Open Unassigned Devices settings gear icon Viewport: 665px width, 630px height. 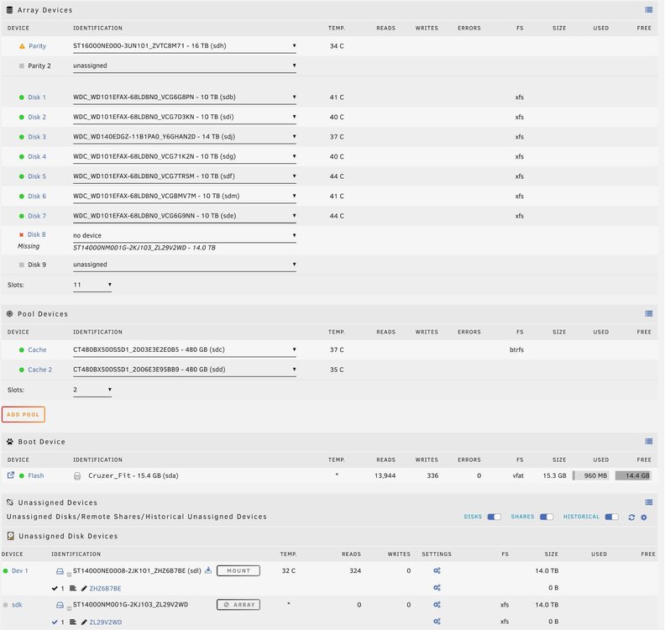[x=644, y=517]
